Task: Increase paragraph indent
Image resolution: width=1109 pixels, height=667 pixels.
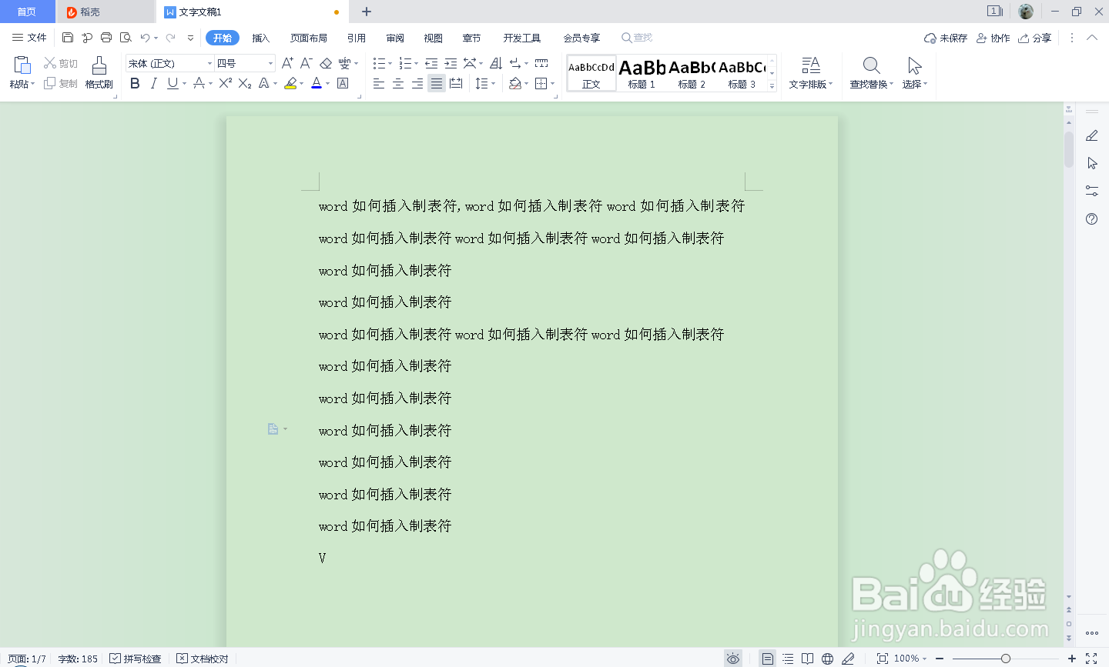Action: coord(451,63)
